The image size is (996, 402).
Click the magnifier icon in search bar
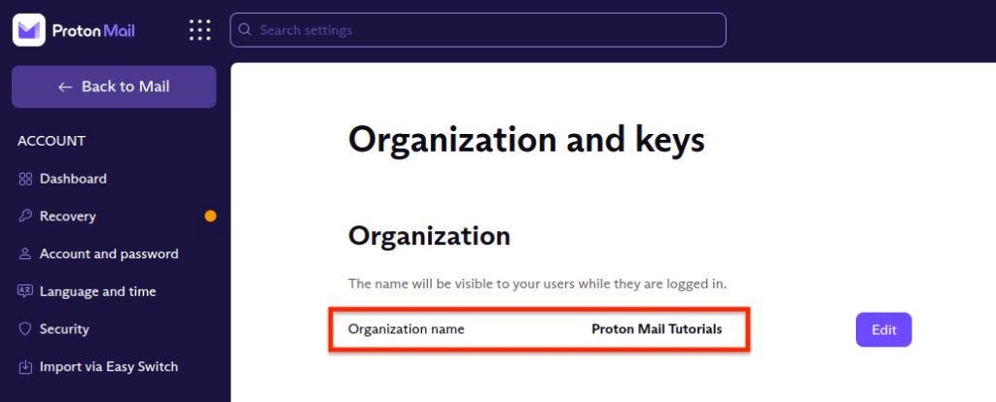245,30
